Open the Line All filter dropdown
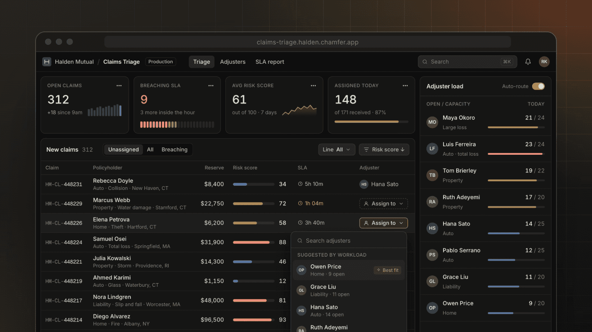Viewport: 592px width, 332px height. pos(337,149)
